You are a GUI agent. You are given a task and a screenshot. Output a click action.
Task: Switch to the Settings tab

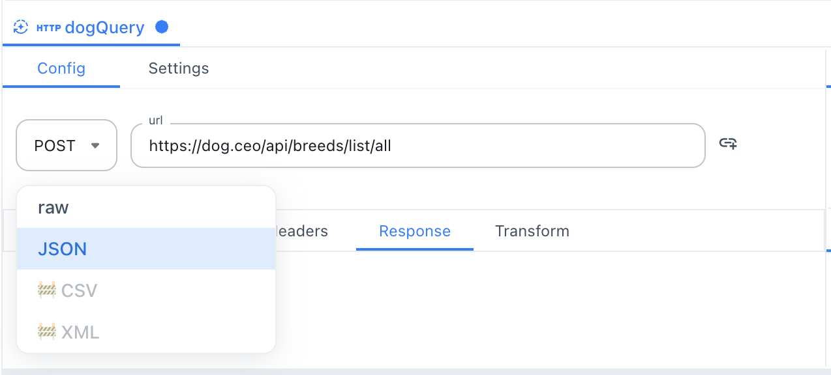click(x=178, y=68)
